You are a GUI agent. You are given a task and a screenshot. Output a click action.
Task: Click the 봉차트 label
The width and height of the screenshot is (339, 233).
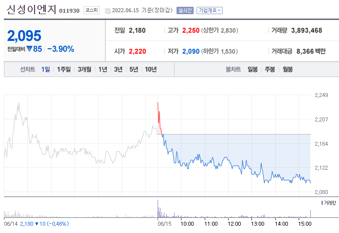(x=233, y=69)
